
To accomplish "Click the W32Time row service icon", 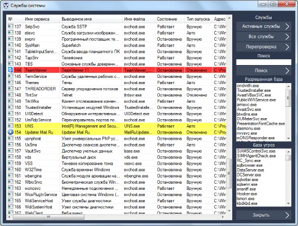I will click(x=10, y=169).
